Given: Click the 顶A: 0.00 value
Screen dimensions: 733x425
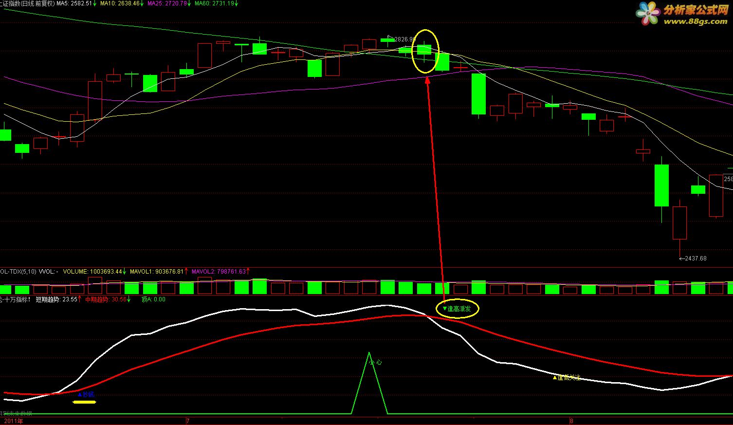Looking at the screenshot, I should [153, 300].
